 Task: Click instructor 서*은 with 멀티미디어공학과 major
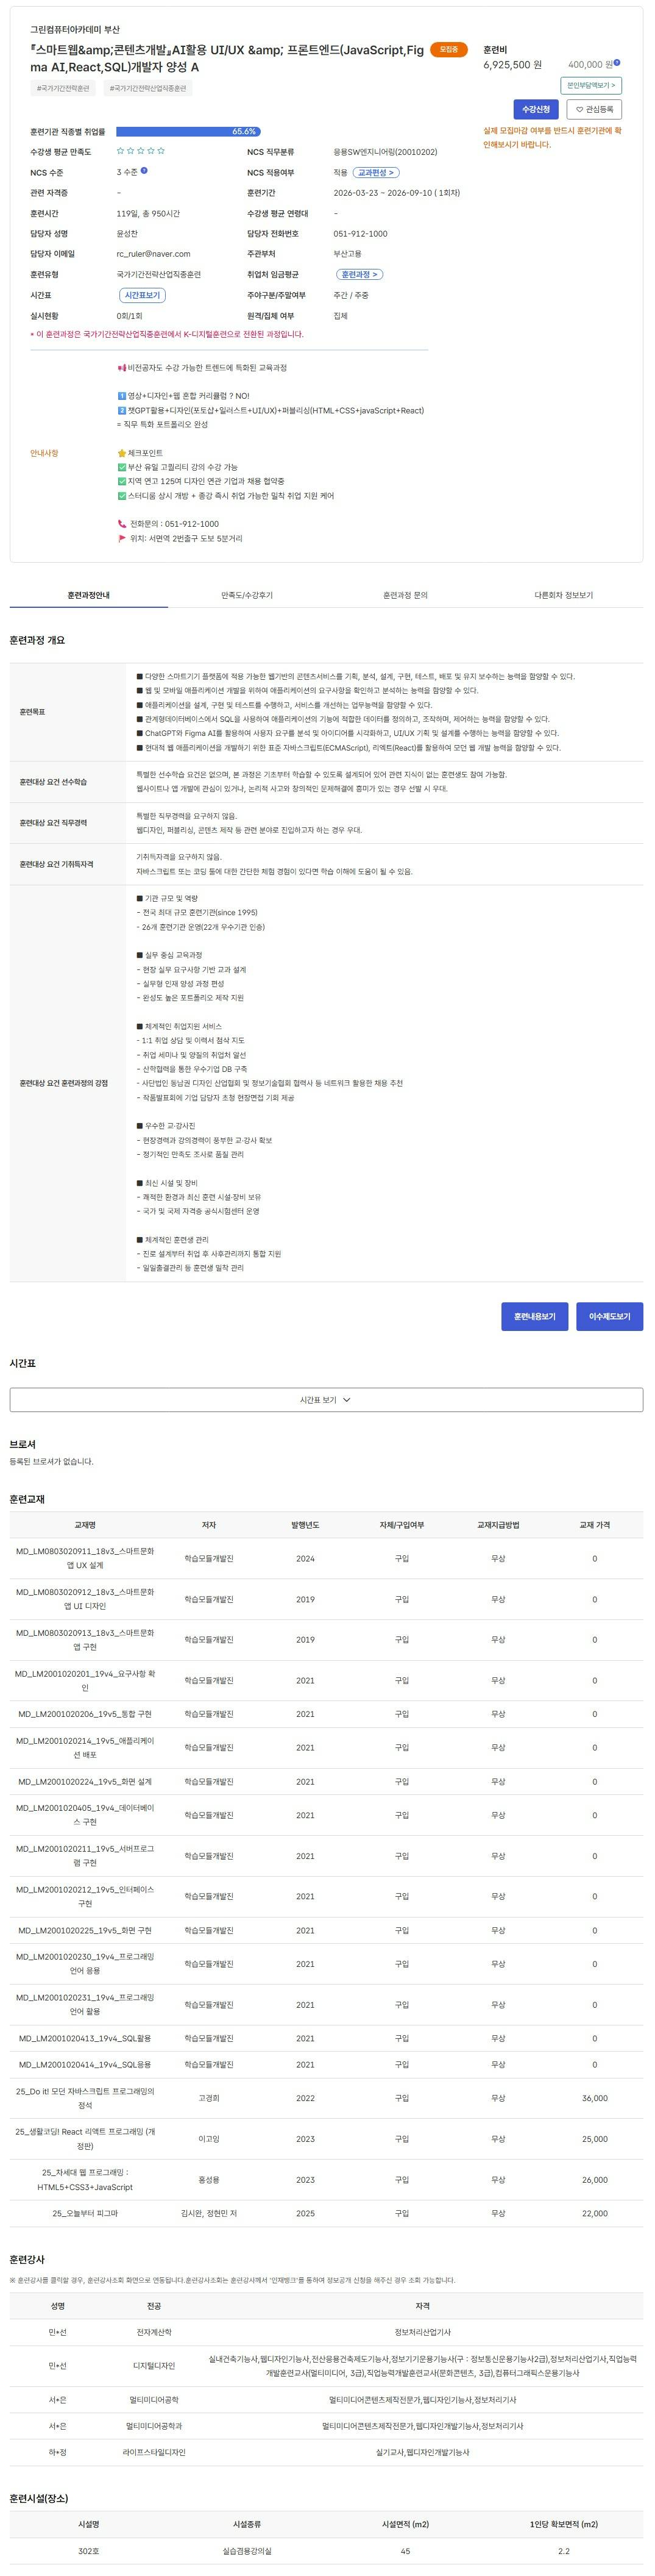pos(58,2426)
